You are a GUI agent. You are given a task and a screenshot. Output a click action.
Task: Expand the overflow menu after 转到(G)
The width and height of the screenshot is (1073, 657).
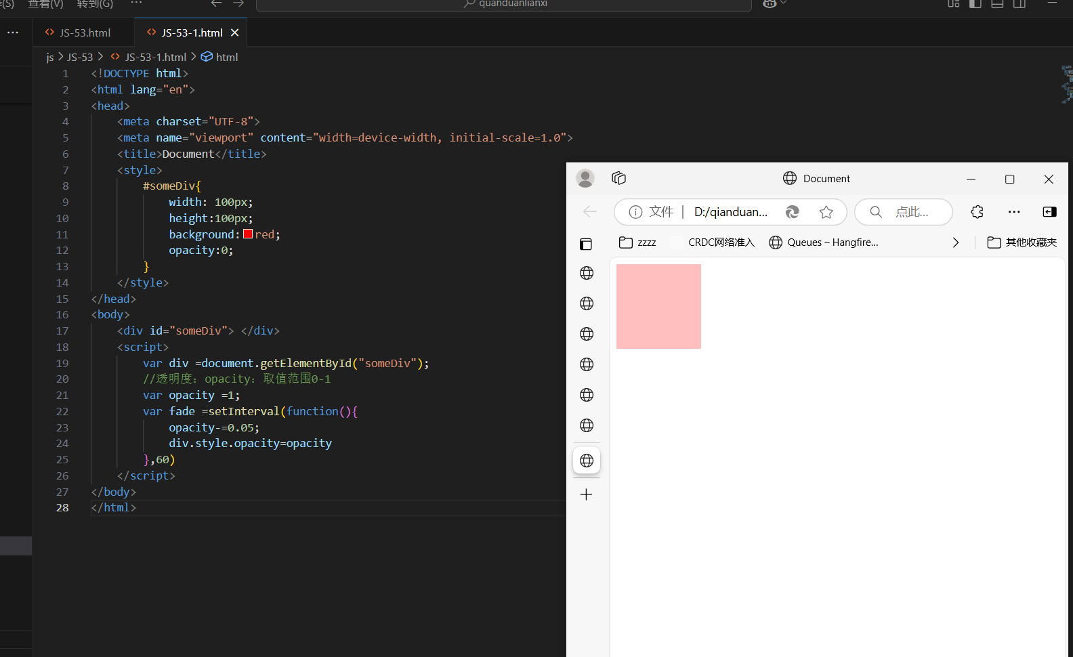pos(136,3)
